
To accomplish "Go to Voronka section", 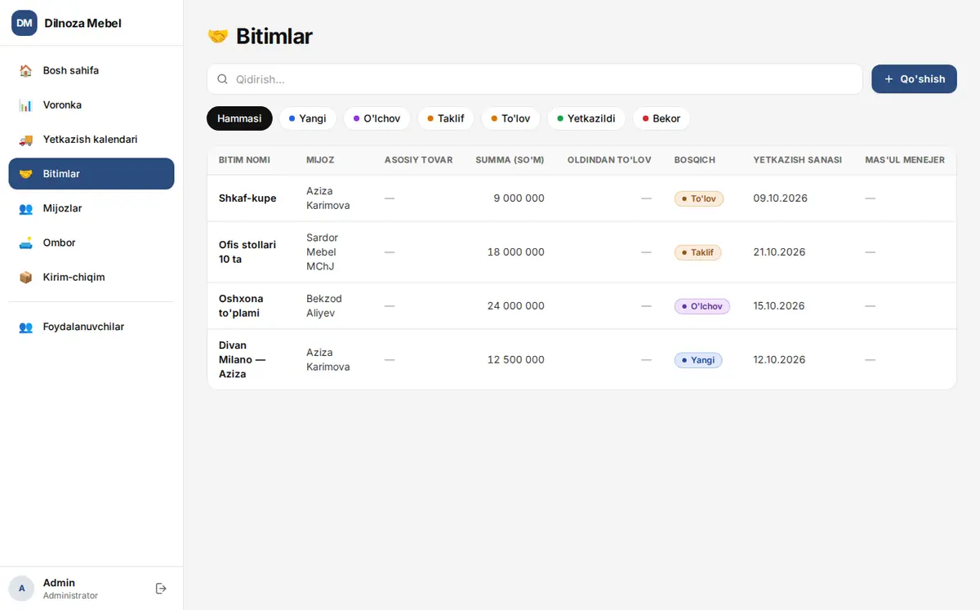I will pos(91,105).
